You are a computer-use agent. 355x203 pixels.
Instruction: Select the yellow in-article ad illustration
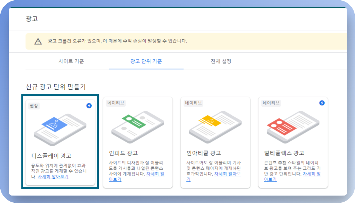coord(215,127)
